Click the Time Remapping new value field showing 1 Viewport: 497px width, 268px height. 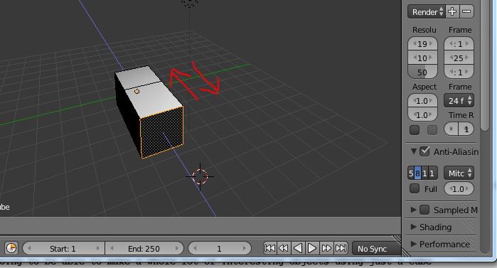(x=466, y=129)
